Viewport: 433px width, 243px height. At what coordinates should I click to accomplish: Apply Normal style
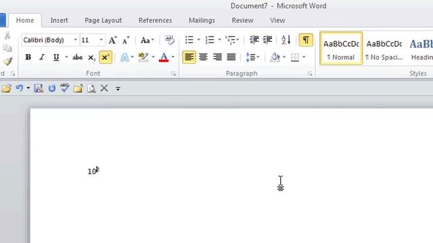(341, 49)
